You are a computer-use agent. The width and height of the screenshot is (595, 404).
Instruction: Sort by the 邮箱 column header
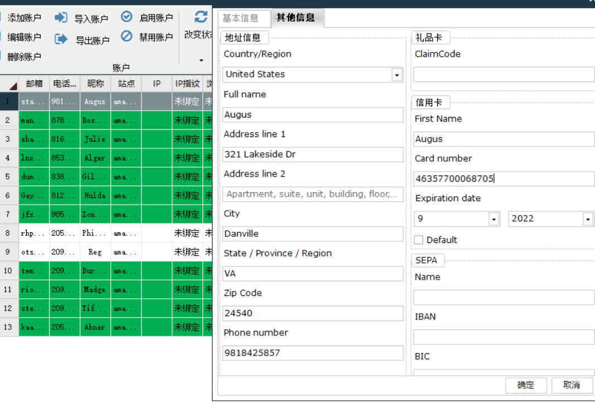click(34, 84)
